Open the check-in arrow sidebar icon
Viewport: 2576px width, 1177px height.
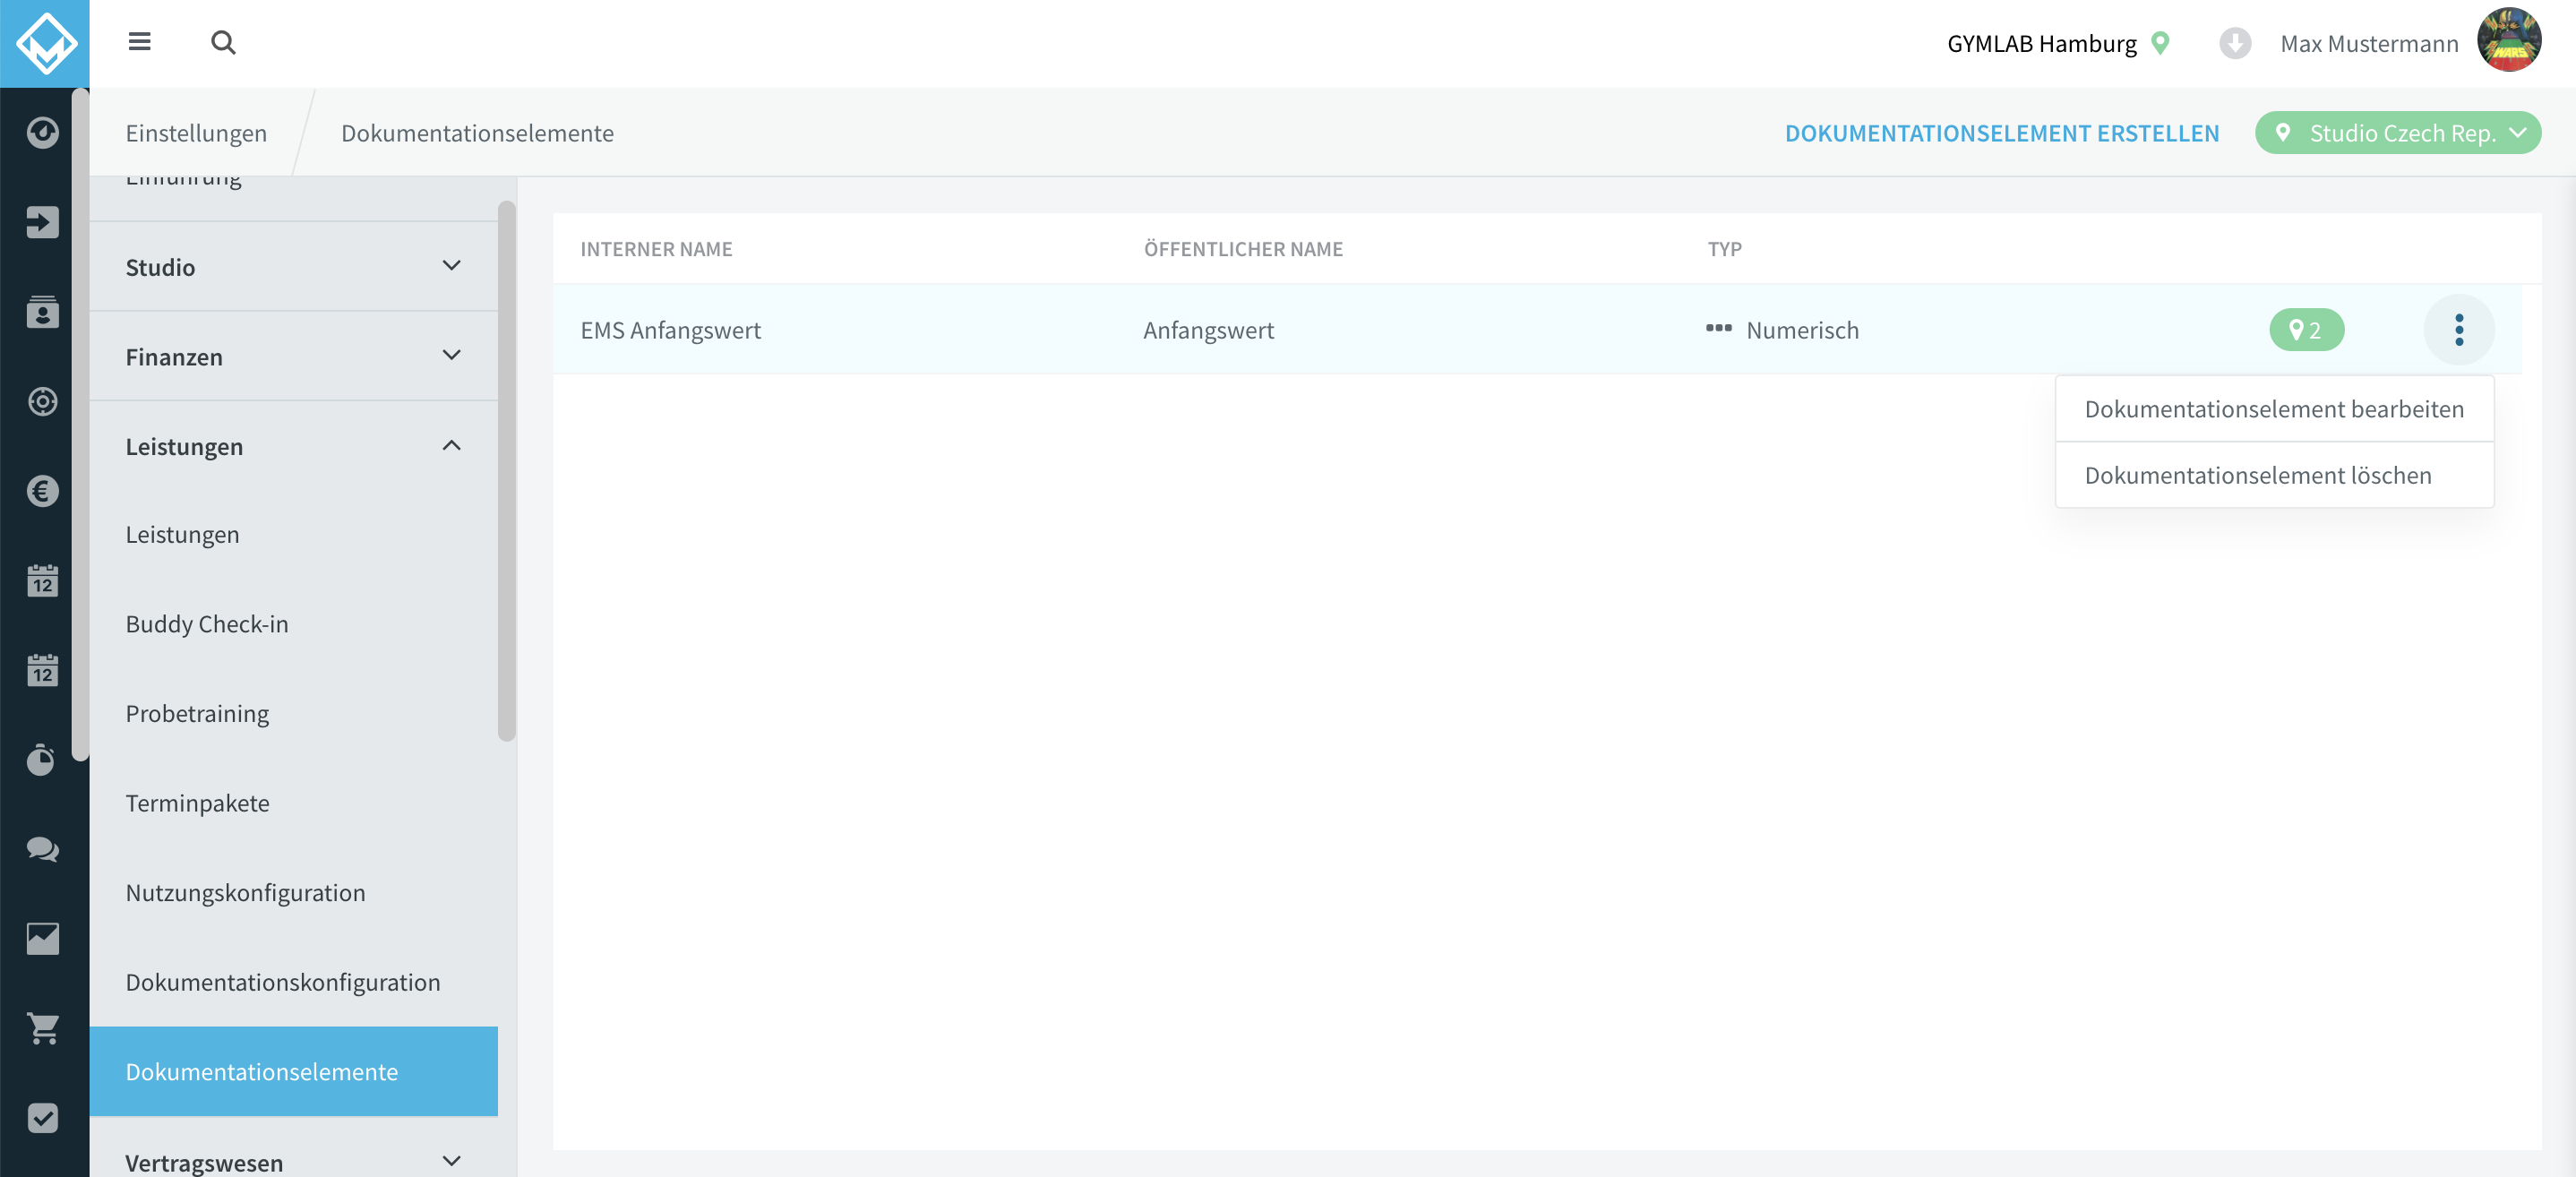(x=42, y=222)
